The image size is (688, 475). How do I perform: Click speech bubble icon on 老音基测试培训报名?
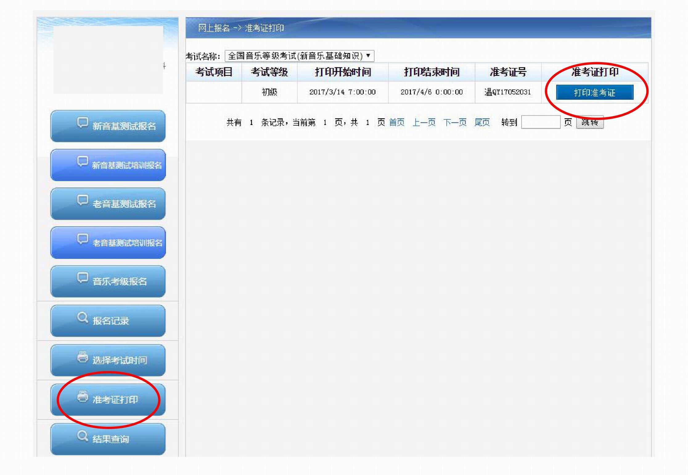(83, 239)
